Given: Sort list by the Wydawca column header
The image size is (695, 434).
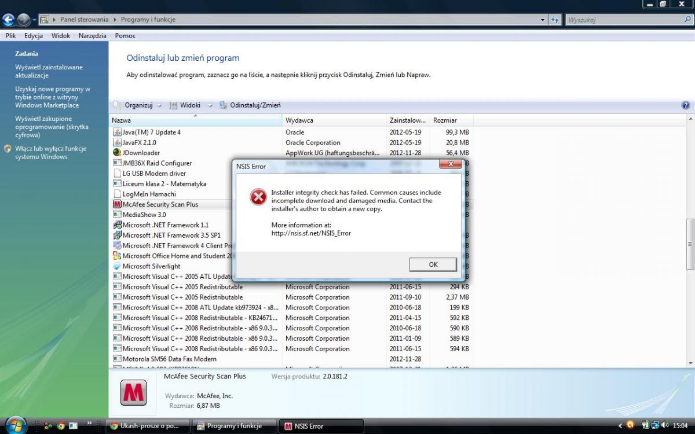Looking at the screenshot, I should [335, 120].
